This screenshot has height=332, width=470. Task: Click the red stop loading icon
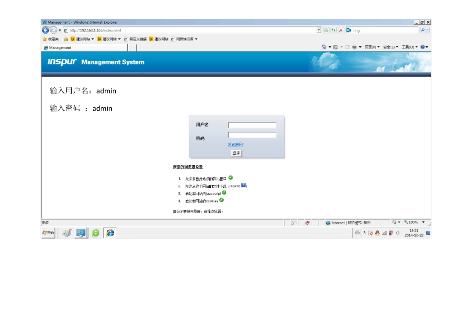pyautogui.click(x=341, y=30)
